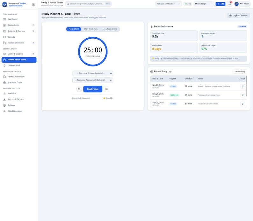The image size is (253, 221).
Task: Click the + Manual Log button
Action: pos(240,72)
